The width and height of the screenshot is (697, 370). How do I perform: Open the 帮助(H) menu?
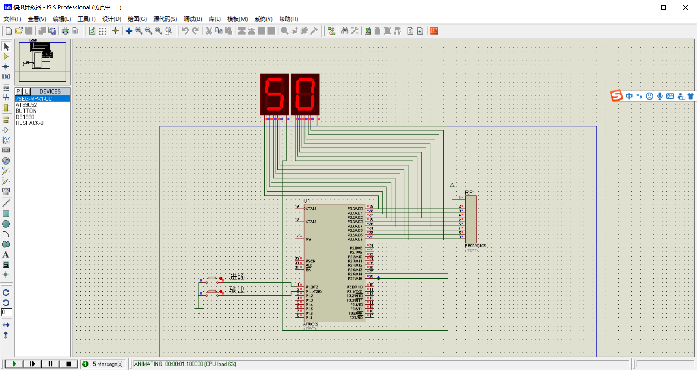[x=289, y=19]
